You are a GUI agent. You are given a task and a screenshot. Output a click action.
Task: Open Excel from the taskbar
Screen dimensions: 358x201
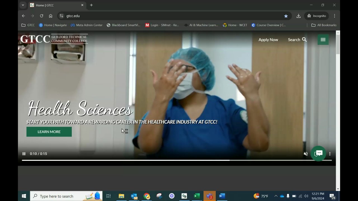pyautogui.click(x=197, y=196)
